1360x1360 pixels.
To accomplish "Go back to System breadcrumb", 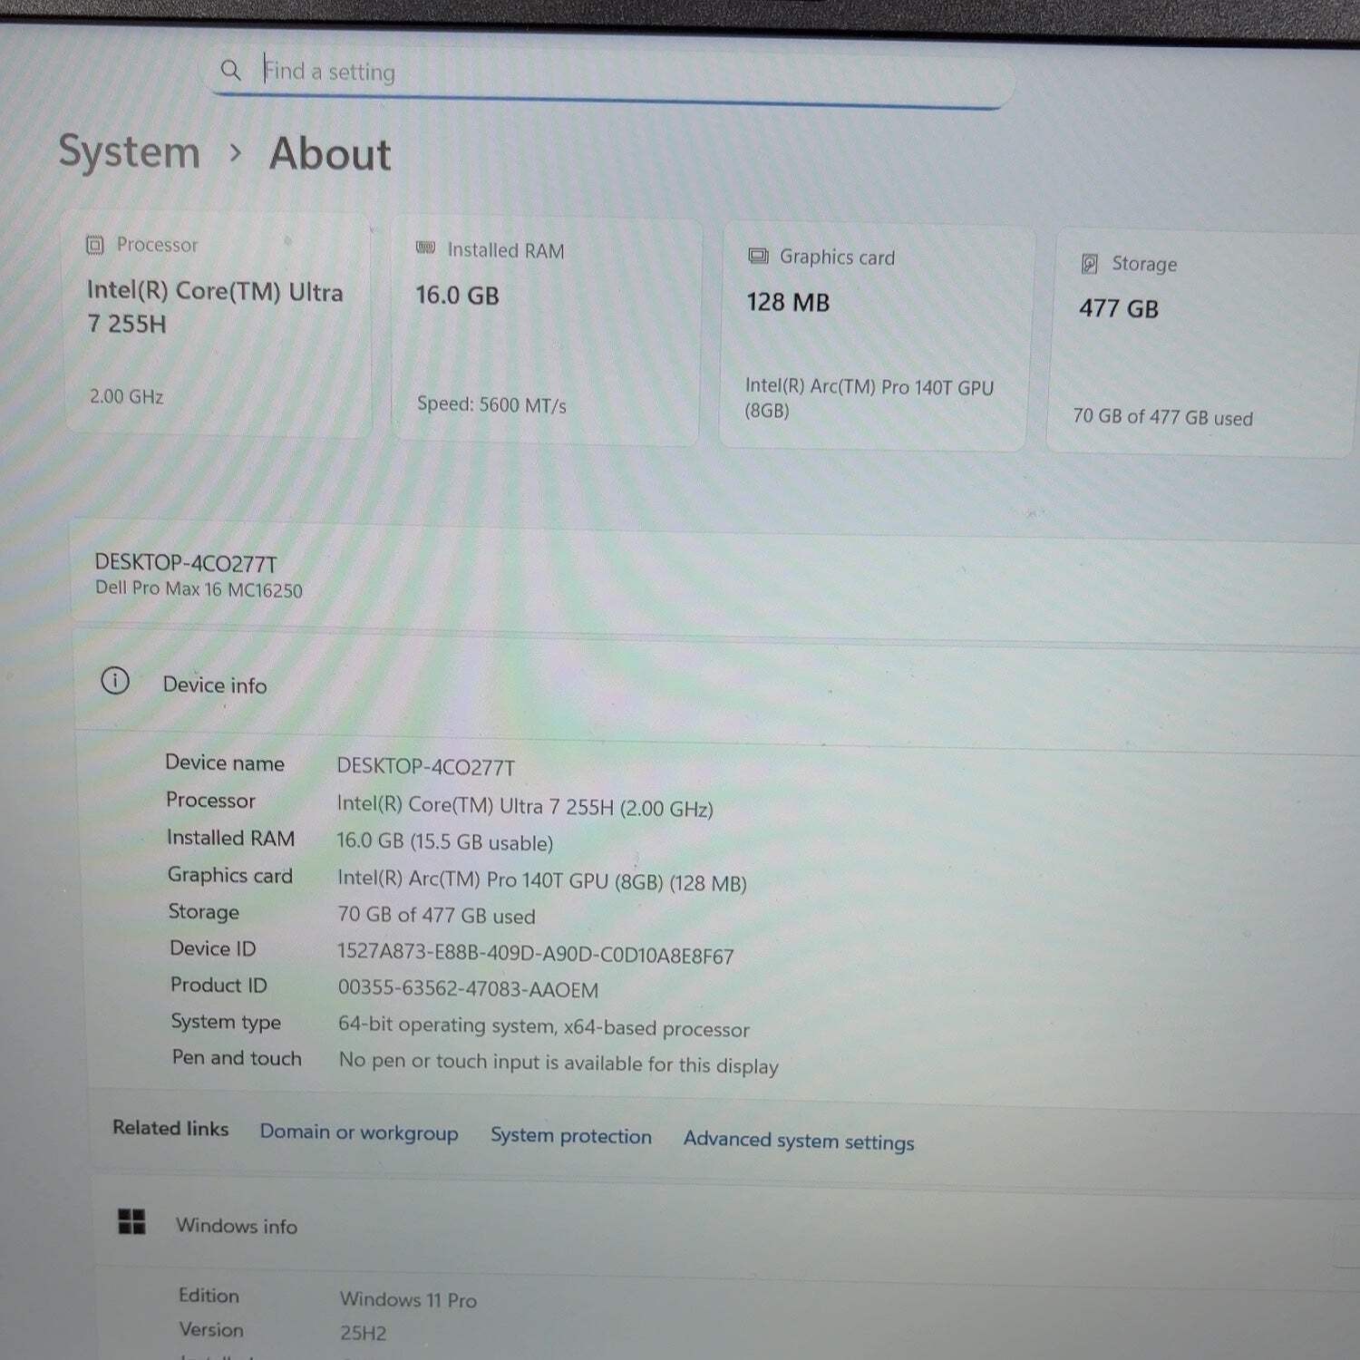I will [x=129, y=151].
